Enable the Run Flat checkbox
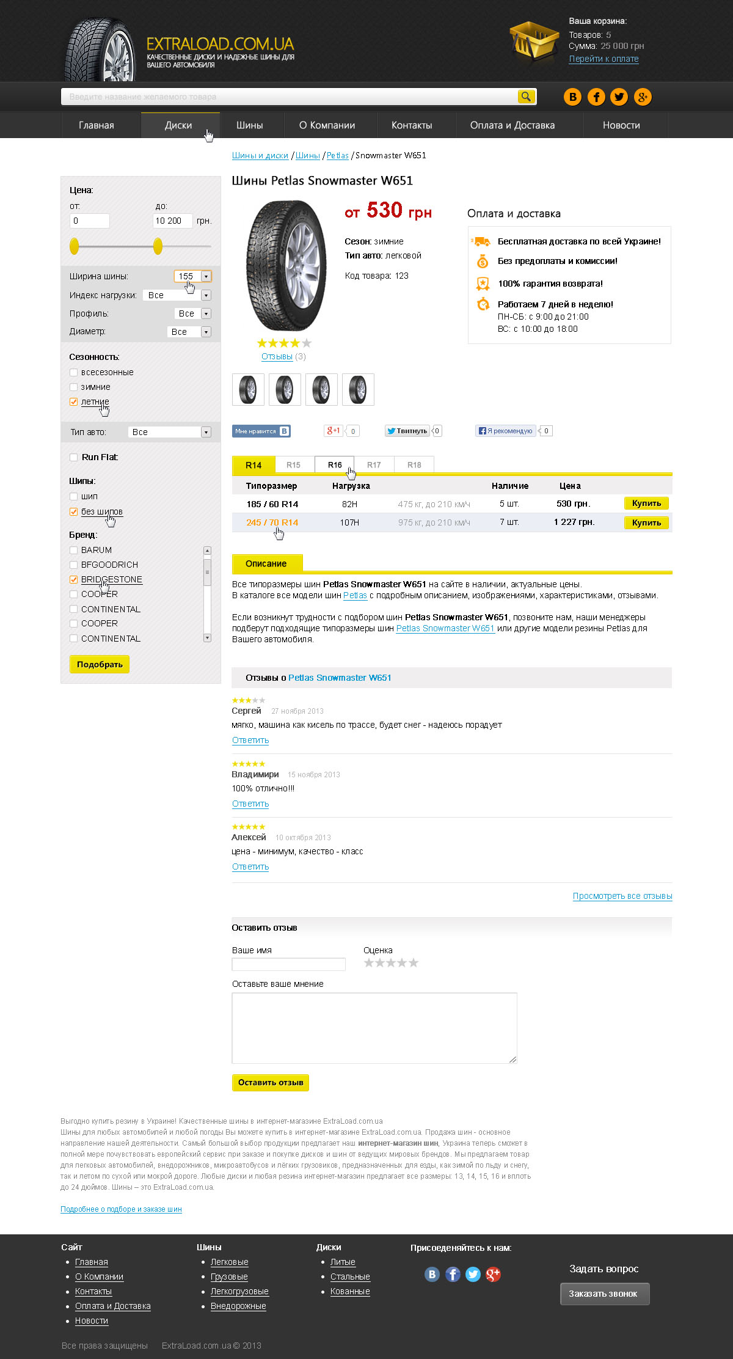The image size is (733, 1359). pyautogui.click(x=73, y=457)
